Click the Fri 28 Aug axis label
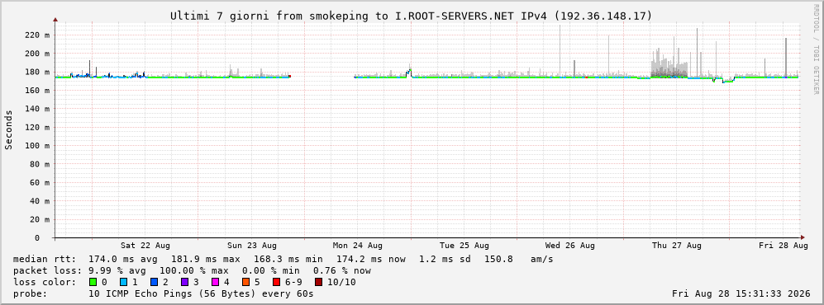Viewport: 824px width, 305px height. point(783,246)
